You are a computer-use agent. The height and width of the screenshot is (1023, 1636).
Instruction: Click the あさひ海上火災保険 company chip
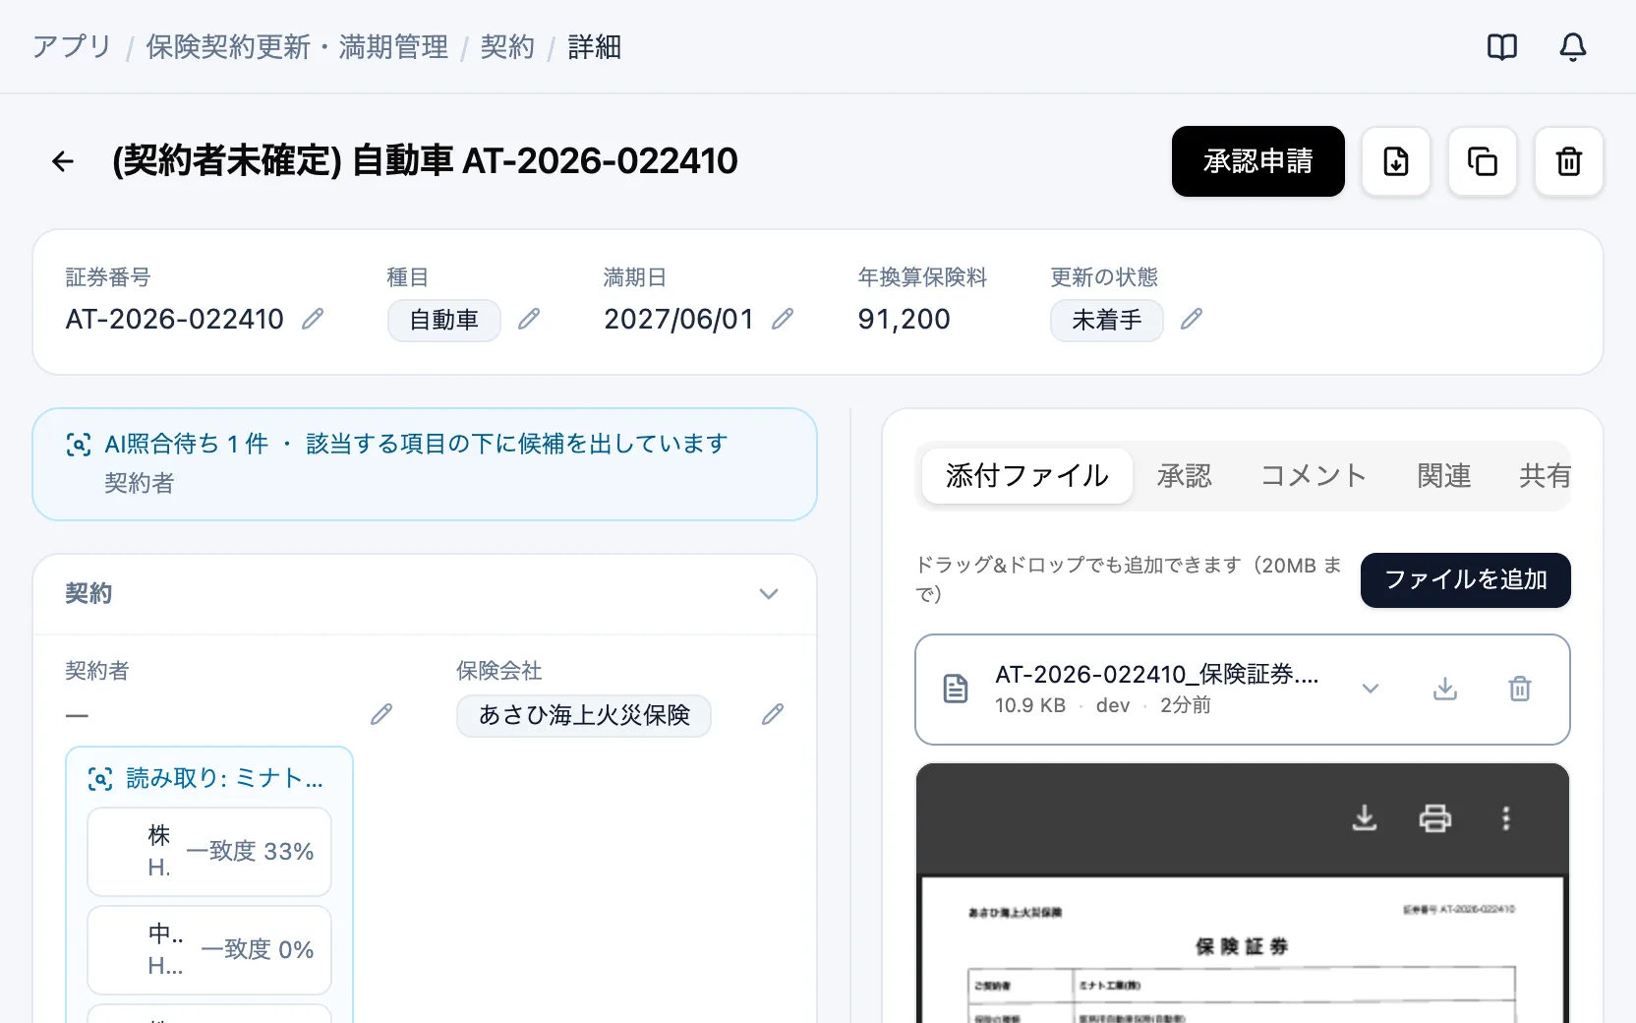tap(584, 716)
